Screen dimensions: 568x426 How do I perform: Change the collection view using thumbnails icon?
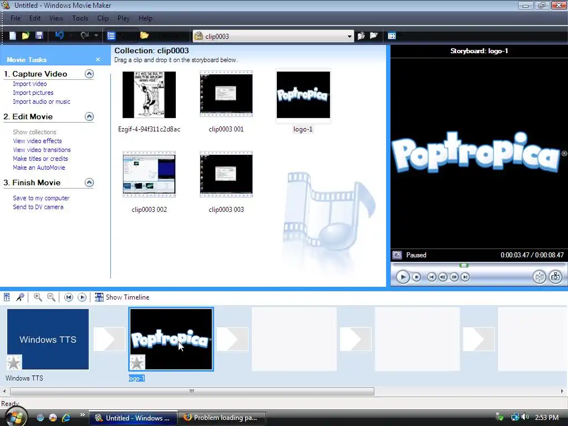(392, 35)
